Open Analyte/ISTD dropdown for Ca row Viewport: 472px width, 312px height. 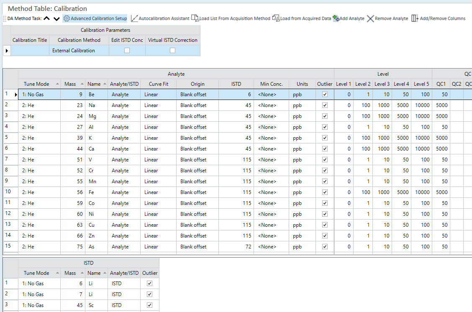tap(124, 148)
